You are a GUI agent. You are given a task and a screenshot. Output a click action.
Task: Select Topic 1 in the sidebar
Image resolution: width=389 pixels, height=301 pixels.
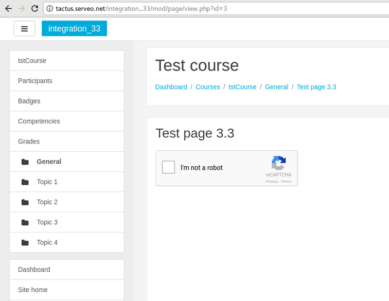coord(67,182)
